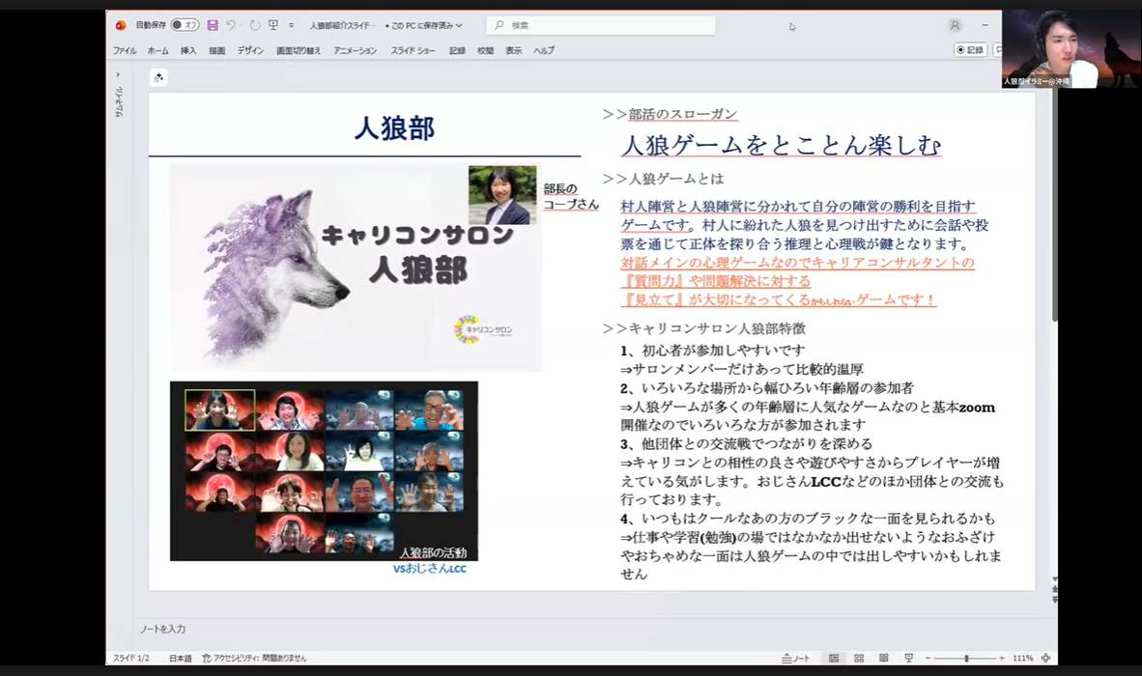Click the zoom slider handle
This screenshot has height=676, width=1142.
(x=966, y=658)
